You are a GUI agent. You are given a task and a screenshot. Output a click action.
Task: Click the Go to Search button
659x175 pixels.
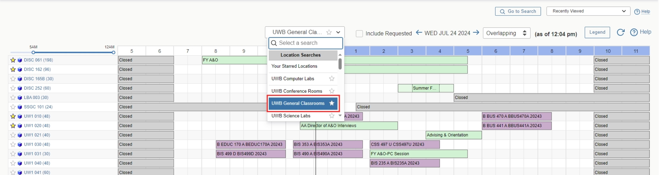click(518, 11)
